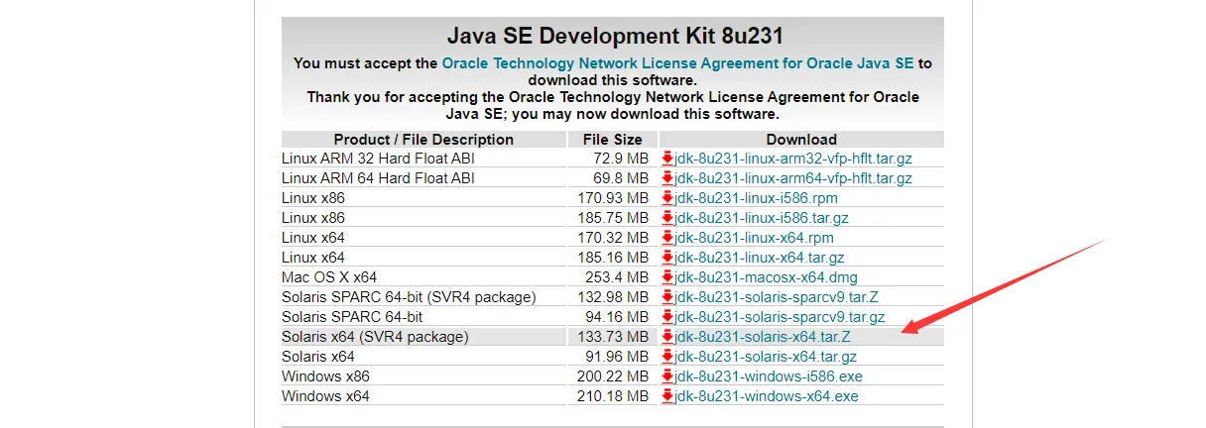This screenshot has height=428, width=1206.
Task: Download jdk-8u231-solaris-x64.tar.Z file link
Action: (761, 337)
